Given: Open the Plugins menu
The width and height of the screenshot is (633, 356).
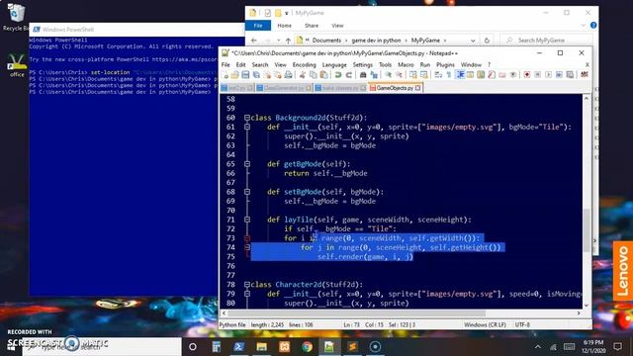Looking at the screenshot, I should coord(445,64).
